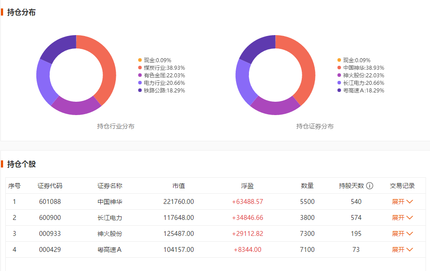430x271 pixels.
Task: Click market value 104157.00
Action: (178, 250)
